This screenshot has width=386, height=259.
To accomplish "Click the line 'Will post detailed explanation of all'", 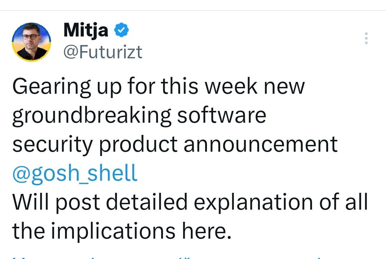I will (x=190, y=203).
